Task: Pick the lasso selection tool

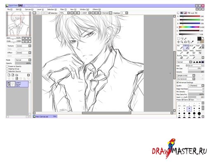Action: 182,39
